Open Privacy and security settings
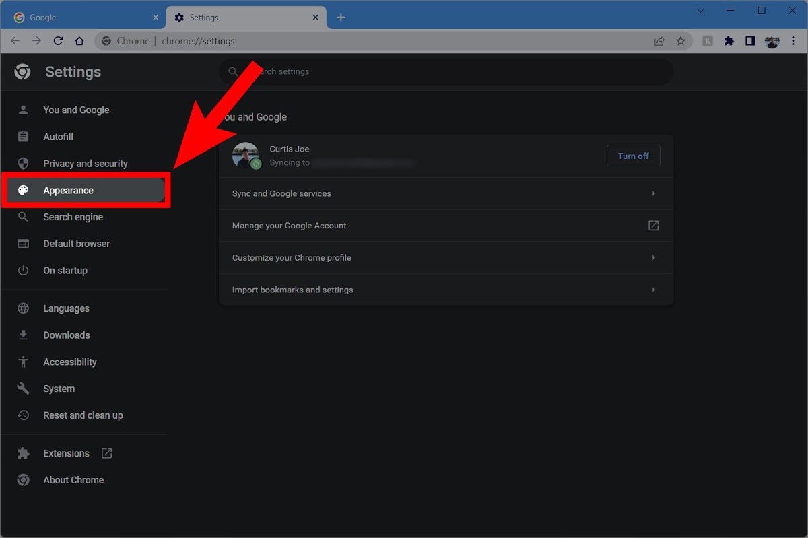Screen dimensions: 808x538 click(85, 164)
